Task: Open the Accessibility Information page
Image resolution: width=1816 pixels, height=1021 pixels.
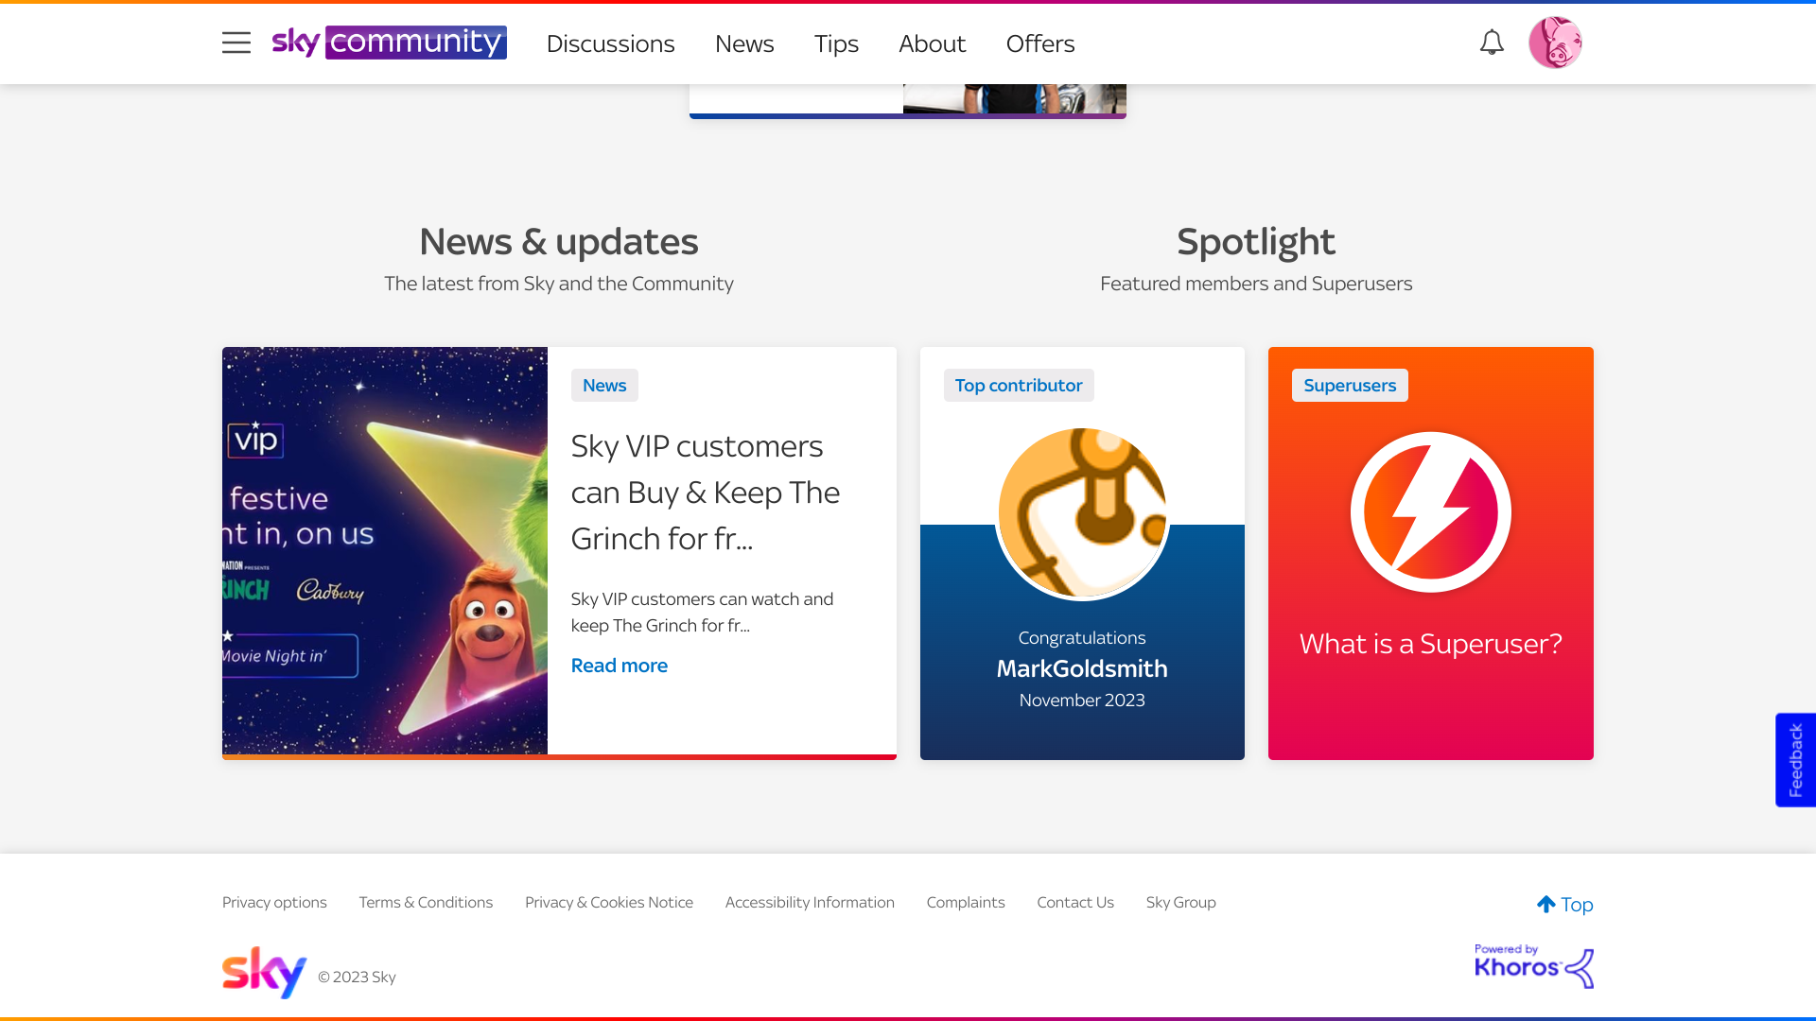Action: pyautogui.click(x=810, y=902)
